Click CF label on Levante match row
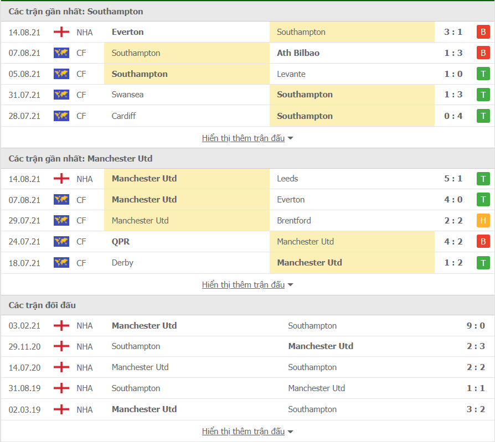 (81, 74)
